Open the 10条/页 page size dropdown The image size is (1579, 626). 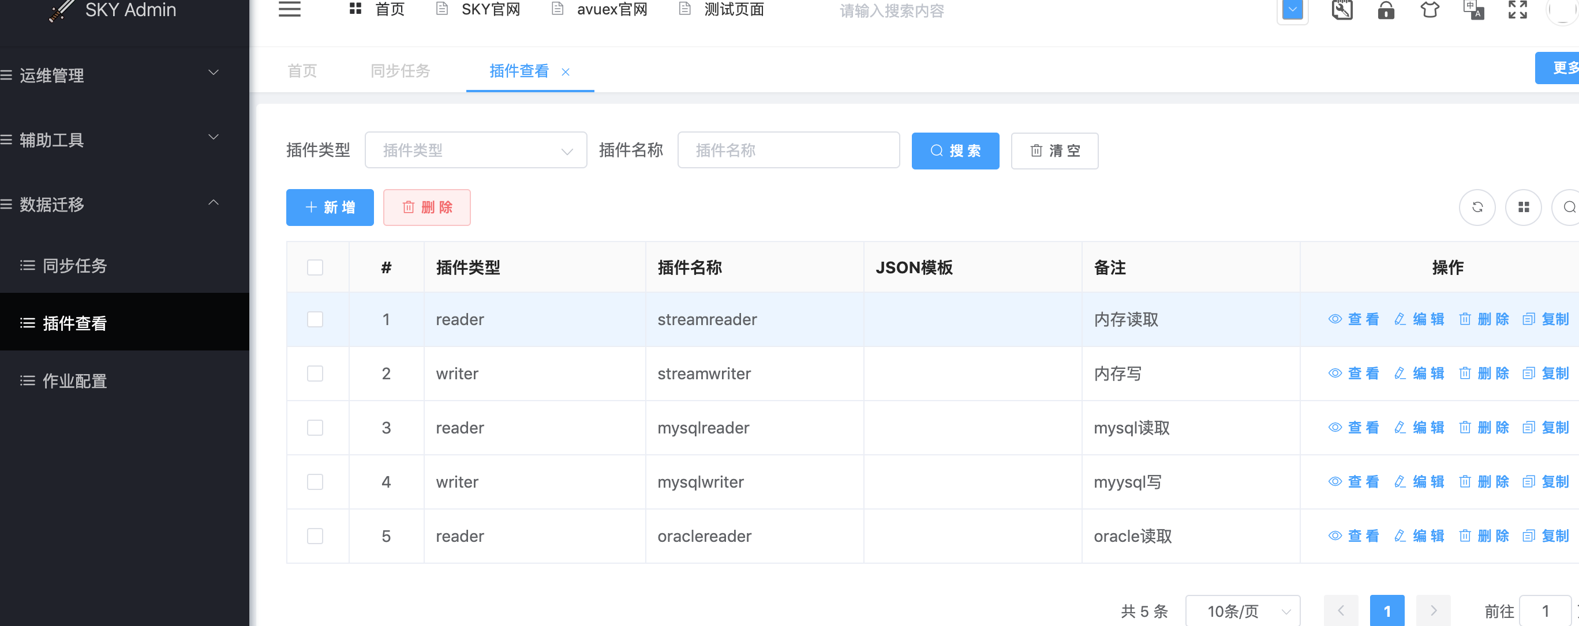click(x=1243, y=610)
